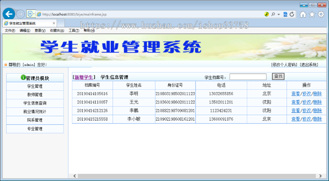329x181 pixels.
Task: Click the 学生档案号 input field
Action: (x=248, y=77)
